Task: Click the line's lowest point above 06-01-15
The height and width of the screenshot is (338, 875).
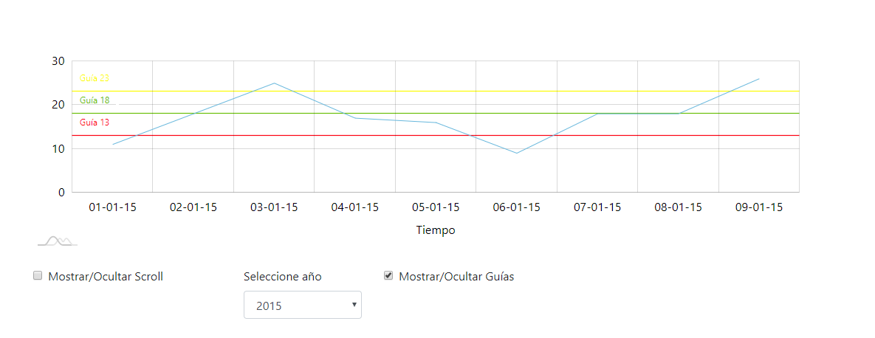Action: [x=517, y=153]
